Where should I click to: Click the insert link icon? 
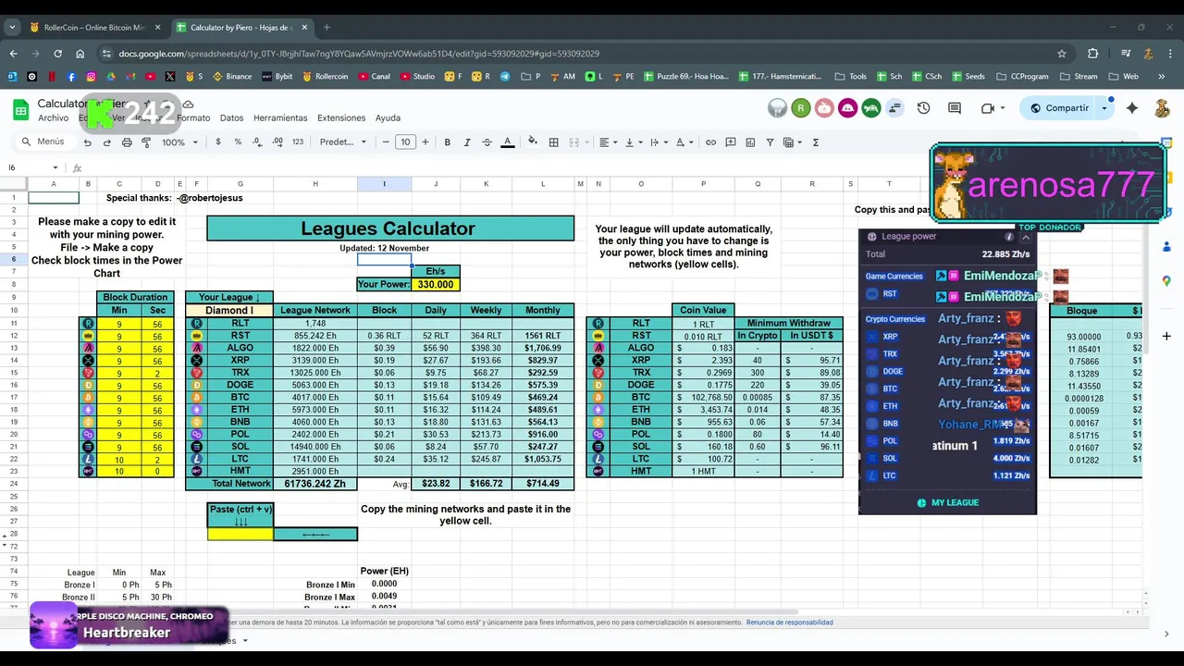click(x=710, y=142)
